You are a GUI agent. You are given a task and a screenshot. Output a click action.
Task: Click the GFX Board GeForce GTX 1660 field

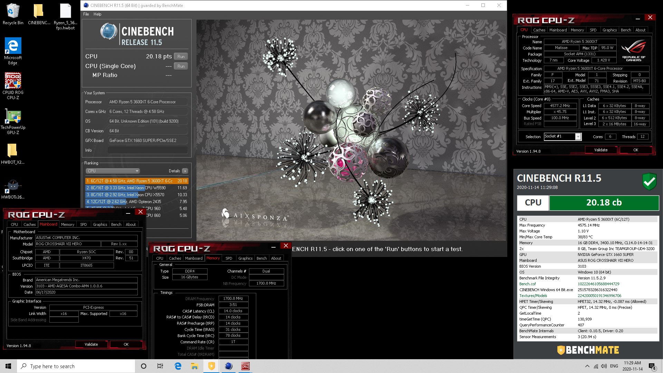click(x=148, y=141)
